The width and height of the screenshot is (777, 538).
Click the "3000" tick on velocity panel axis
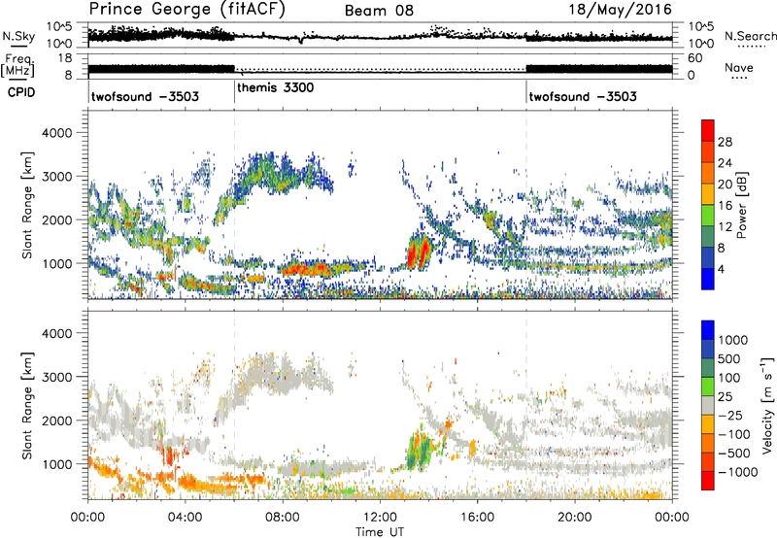coord(56,377)
